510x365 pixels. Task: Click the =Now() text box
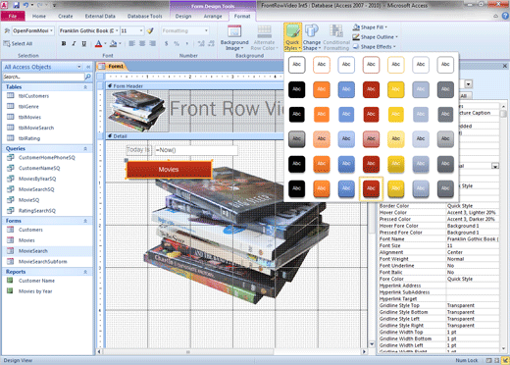tap(196, 150)
